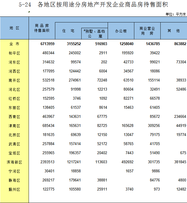
Task: Select the 河北区 row label
Action: click(14, 89)
